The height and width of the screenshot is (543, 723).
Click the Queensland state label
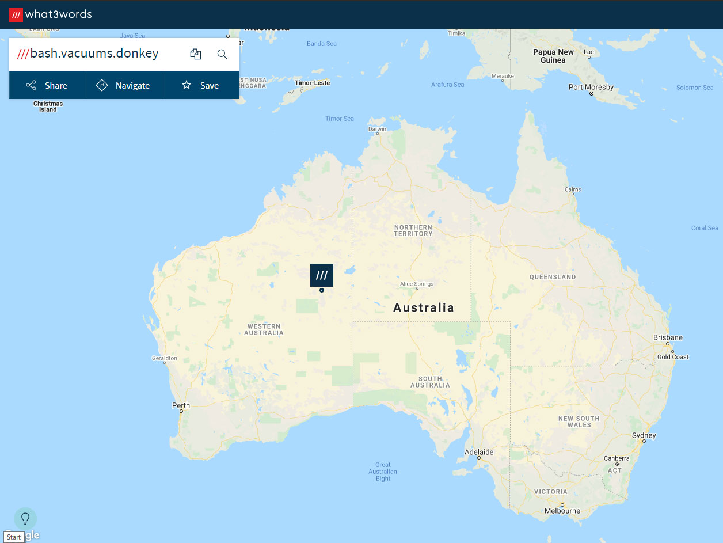click(x=553, y=277)
